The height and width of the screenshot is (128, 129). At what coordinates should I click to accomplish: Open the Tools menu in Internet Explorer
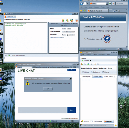click(x=103, y=7)
